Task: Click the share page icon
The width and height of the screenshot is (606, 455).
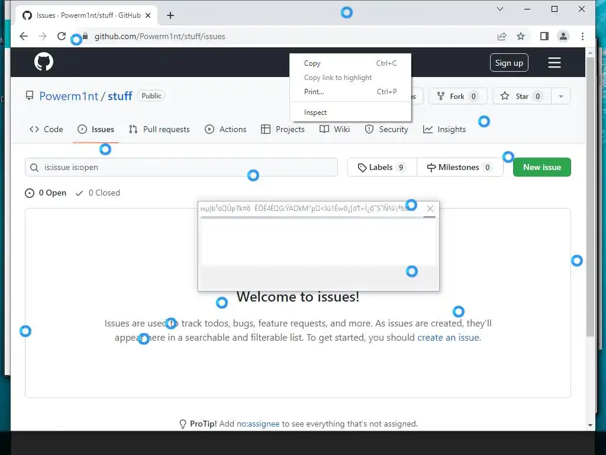Action: coord(502,36)
